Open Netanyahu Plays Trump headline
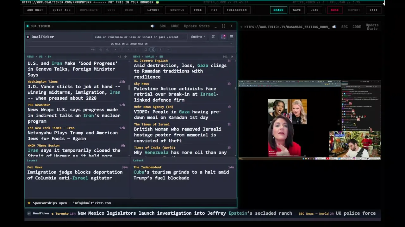 pos(72,136)
